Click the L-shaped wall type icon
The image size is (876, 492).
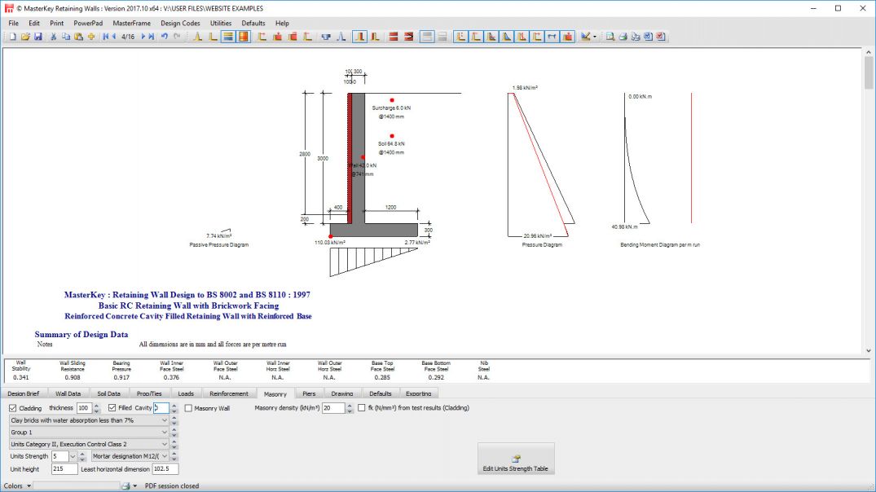coord(213,37)
